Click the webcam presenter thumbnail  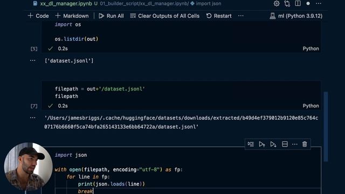pyautogui.click(x=28, y=167)
